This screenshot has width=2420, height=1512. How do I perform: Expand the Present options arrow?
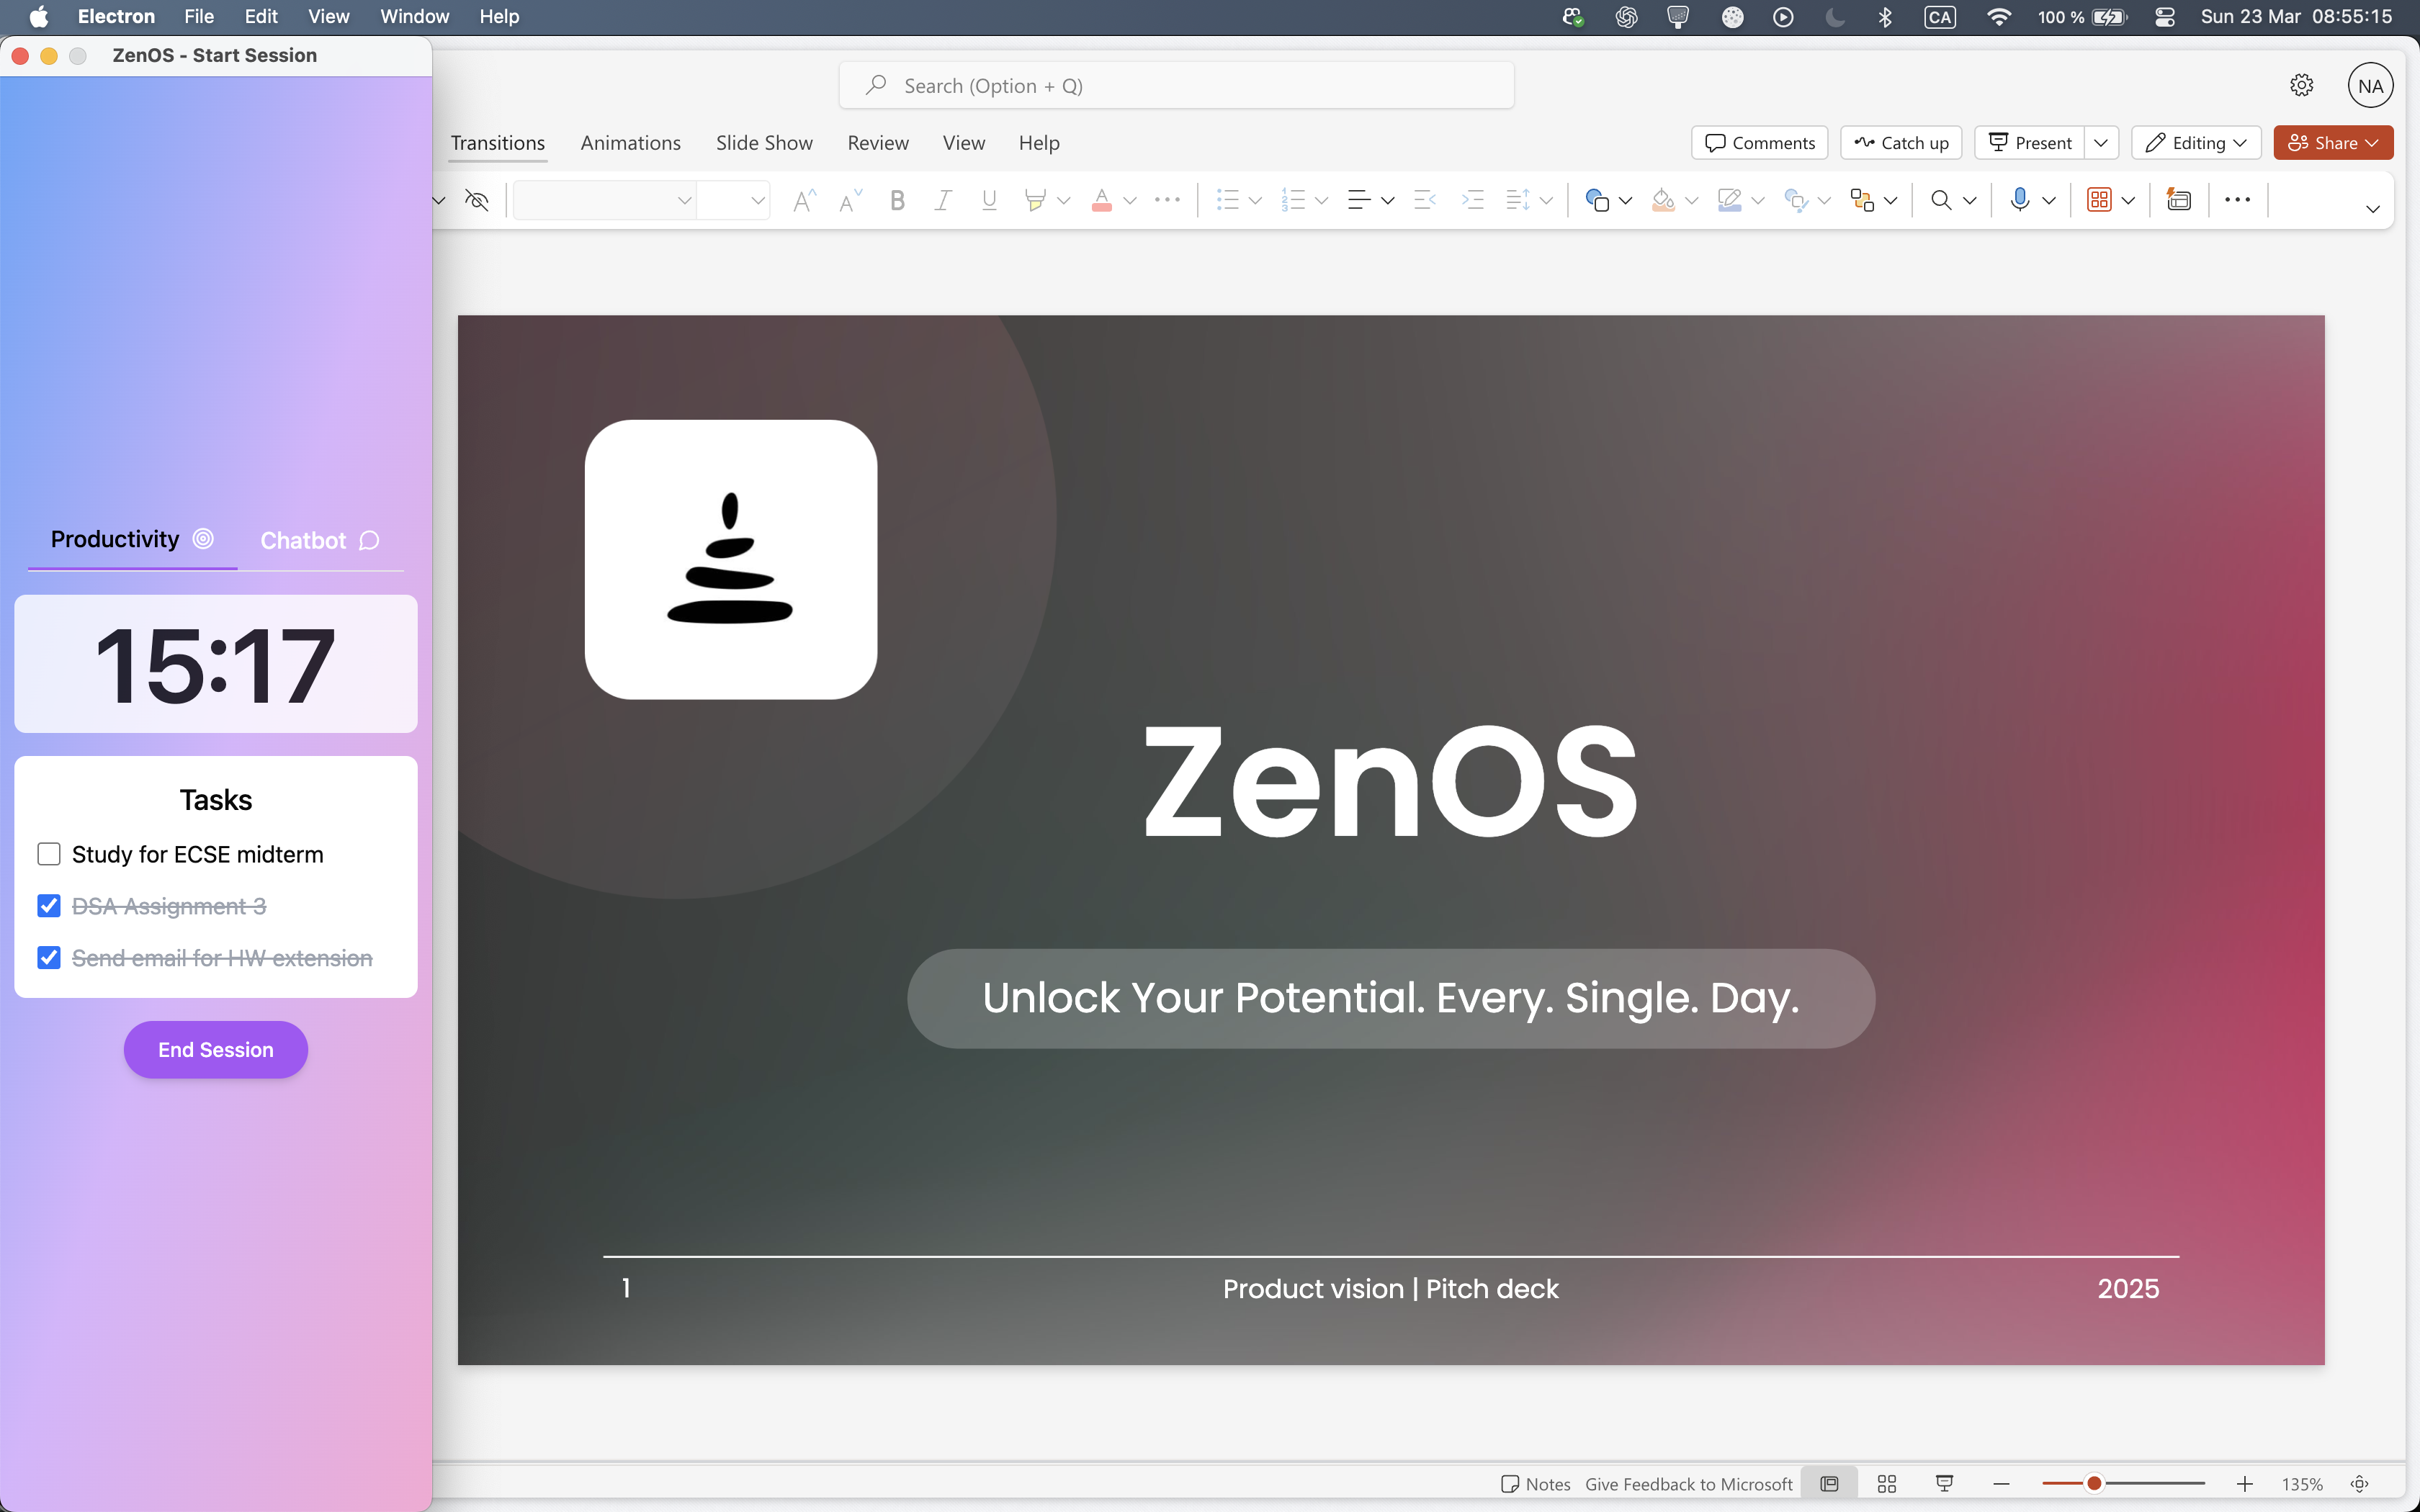click(x=2101, y=143)
